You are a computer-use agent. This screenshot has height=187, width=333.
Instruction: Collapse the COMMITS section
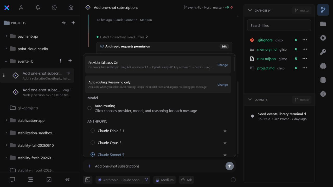click(250, 99)
